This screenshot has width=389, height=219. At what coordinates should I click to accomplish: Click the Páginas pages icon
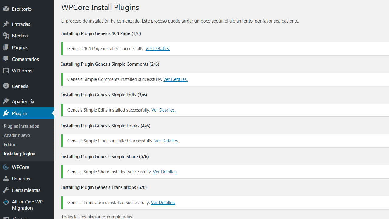6,47
